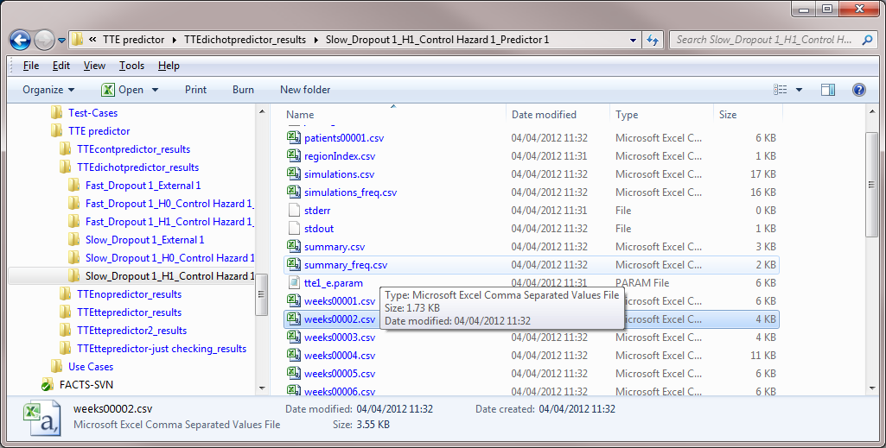Toggle the preview pane icon
The width and height of the screenshot is (886, 448).
pos(828,90)
